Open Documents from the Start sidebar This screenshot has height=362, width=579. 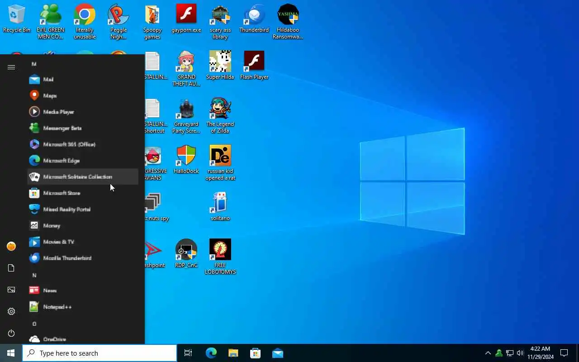tap(11, 268)
